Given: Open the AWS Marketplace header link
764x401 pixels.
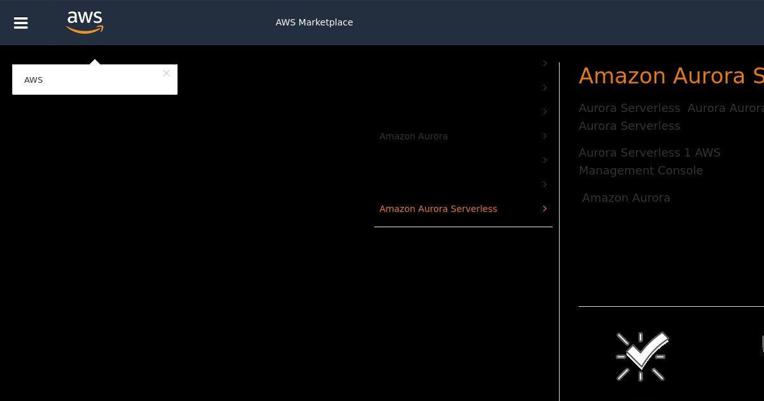Looking at the screenshot, I should (x=314, y=22).
